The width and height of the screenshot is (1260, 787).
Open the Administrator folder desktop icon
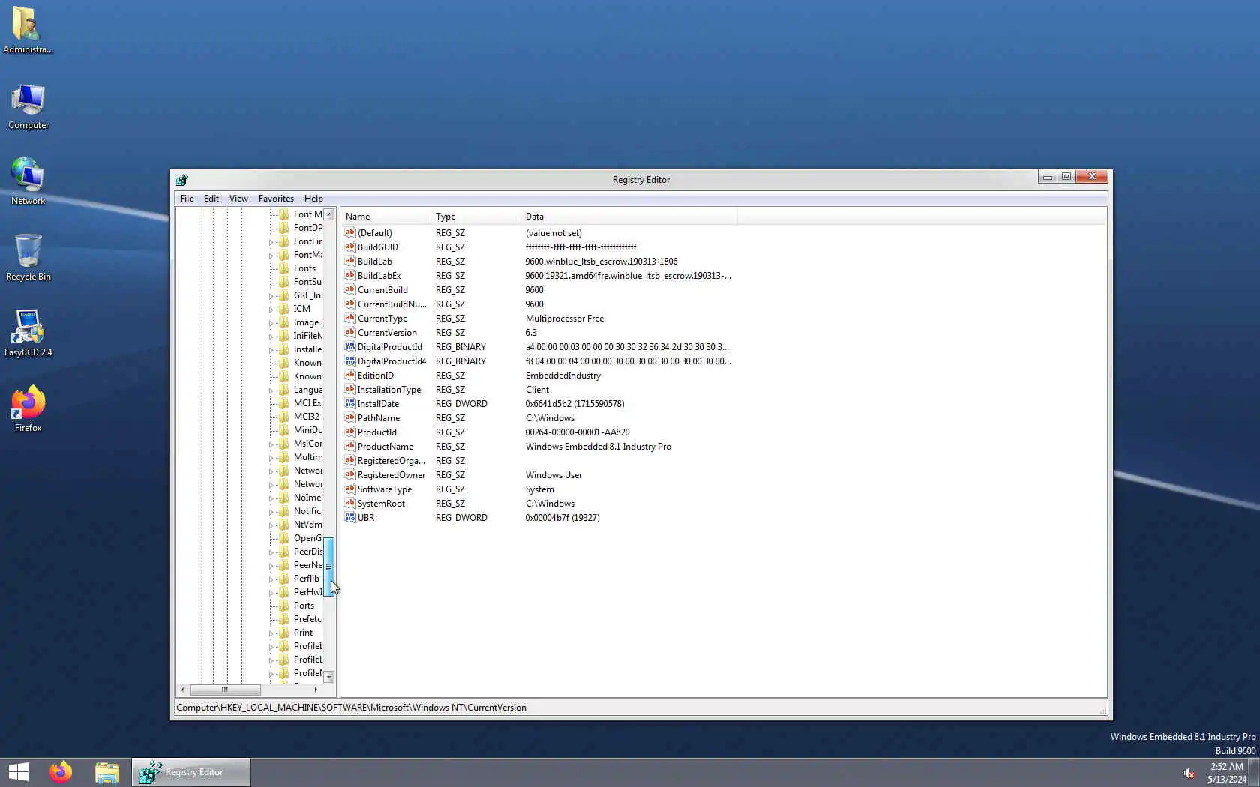pyautogui.click(x=28, y=30)
